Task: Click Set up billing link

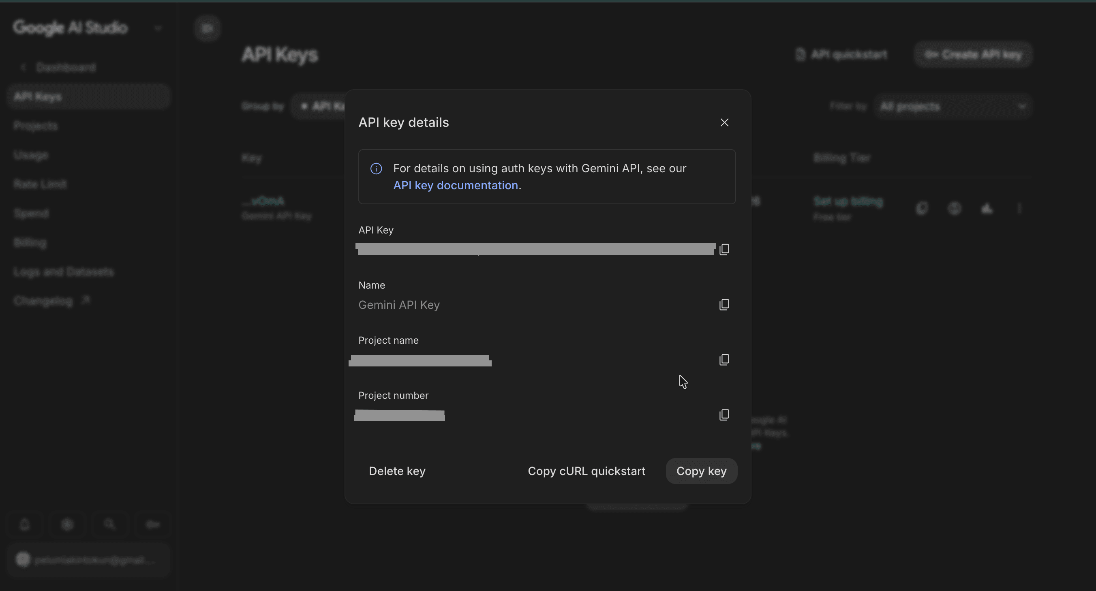Action: coord(848,201)
